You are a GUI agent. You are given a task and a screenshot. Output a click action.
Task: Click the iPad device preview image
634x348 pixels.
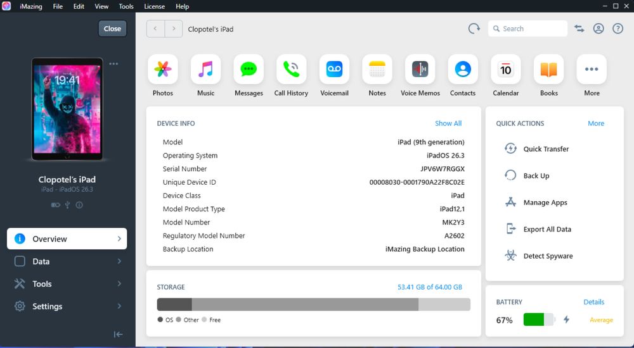tap(67, 109)
